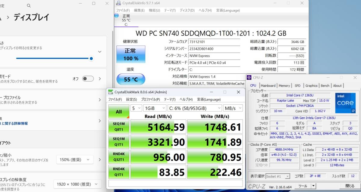Viewport: 361px width, 192px height.
Task: Click the RND4K Q1T1 write result 222.46
Action: click(x=215, y=172)
